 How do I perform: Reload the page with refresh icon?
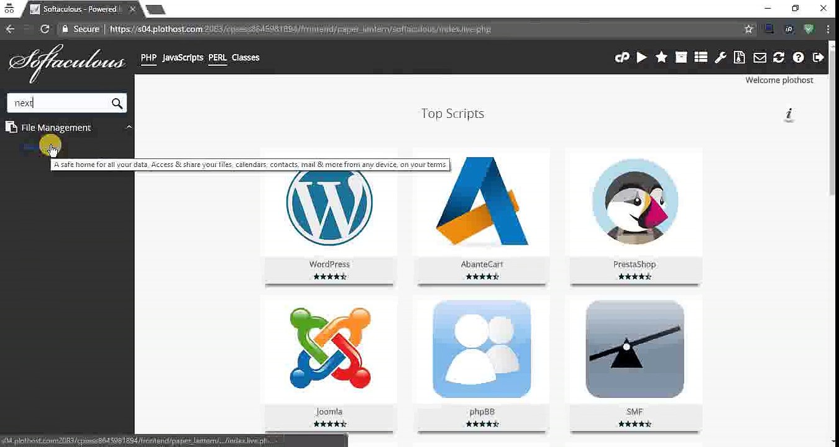point(45,29)
